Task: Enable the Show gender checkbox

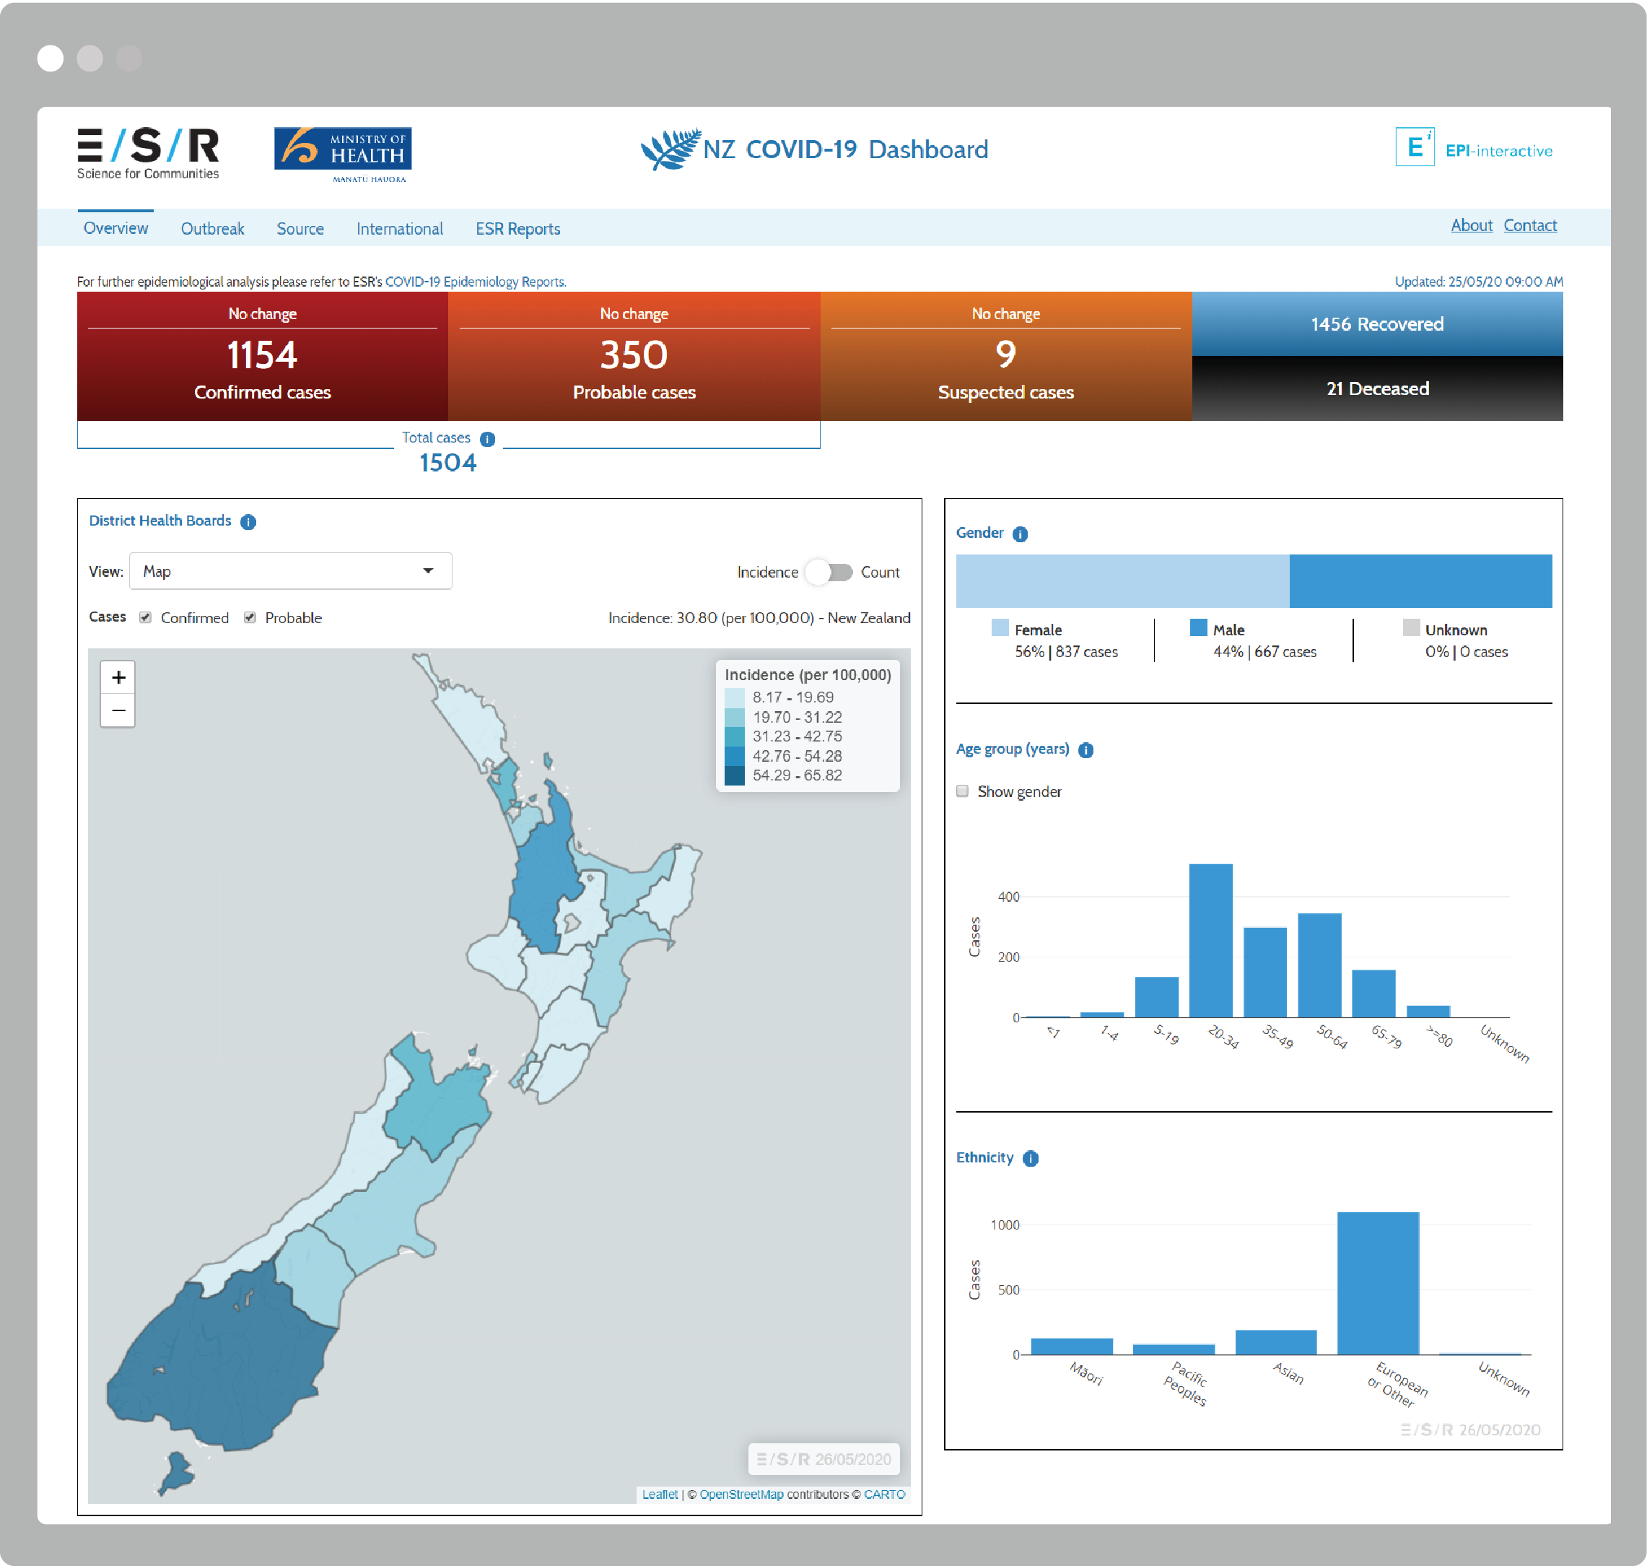Action: [962, 791]
